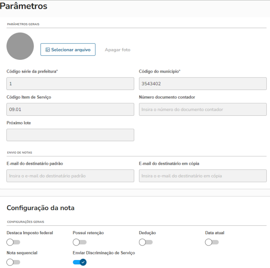270x268 pixels.
Task: Enable the Nota sequencial toggle
Action: 13,262
